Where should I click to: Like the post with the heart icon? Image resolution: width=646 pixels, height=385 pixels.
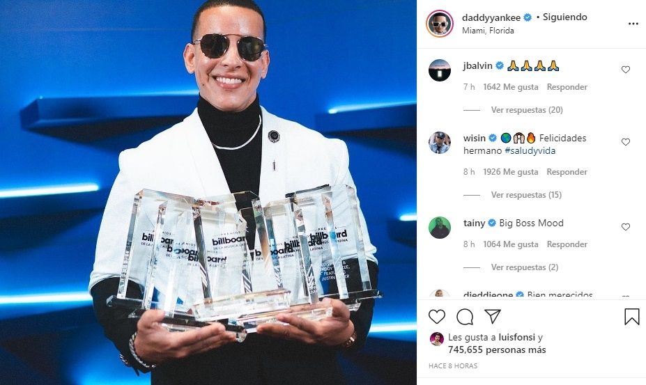pos(437,317)
